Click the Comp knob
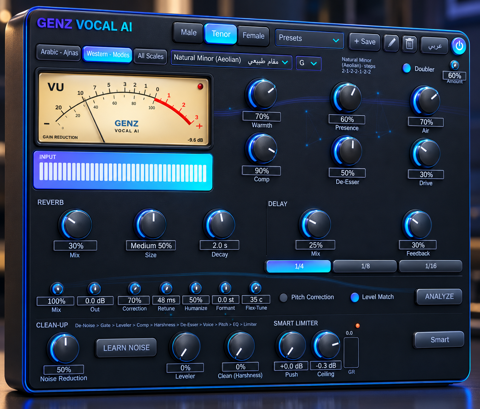Image resolution: width=480 pixels, height=409 pixels. [262, 148]
